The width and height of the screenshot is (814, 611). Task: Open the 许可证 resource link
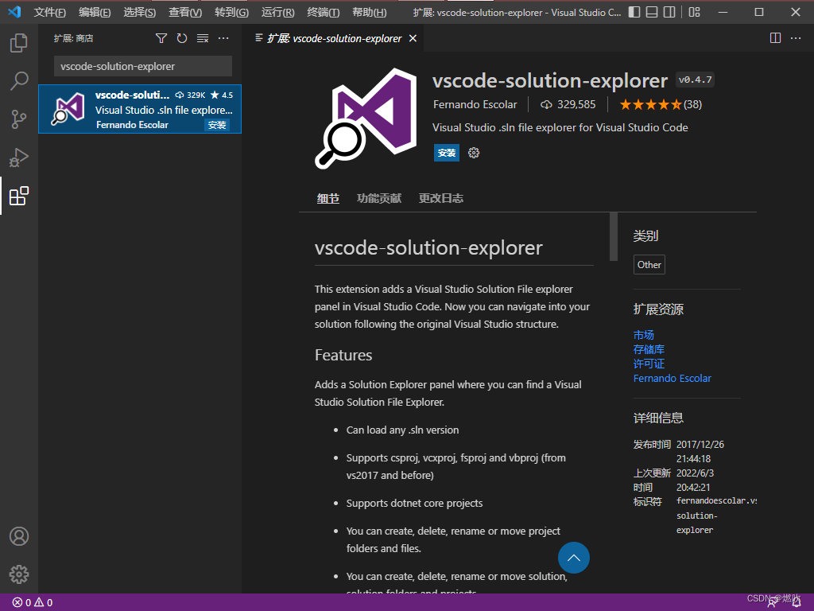(649, 364)
